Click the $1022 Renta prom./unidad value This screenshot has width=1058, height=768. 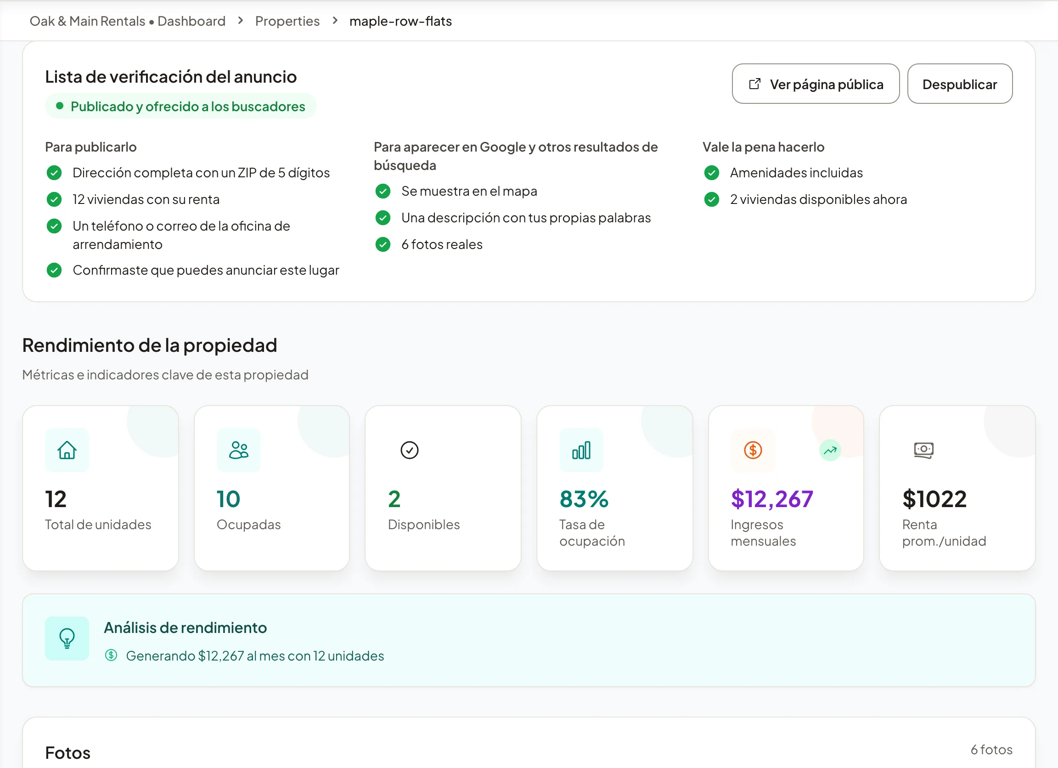click(x=934, y=499)
